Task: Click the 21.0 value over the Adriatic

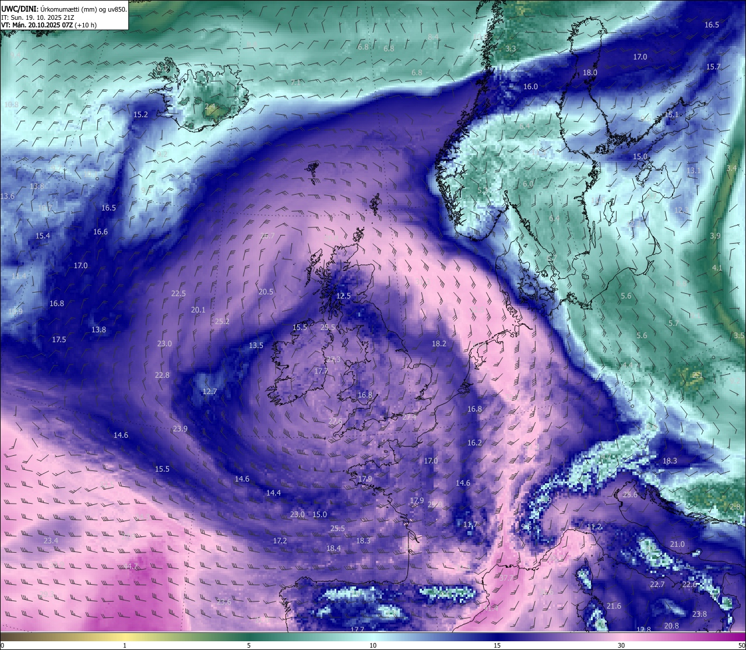Action: pos(677,544)
